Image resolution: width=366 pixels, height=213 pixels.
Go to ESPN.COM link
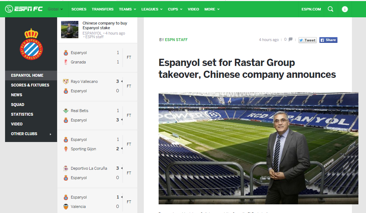(311, 9)
